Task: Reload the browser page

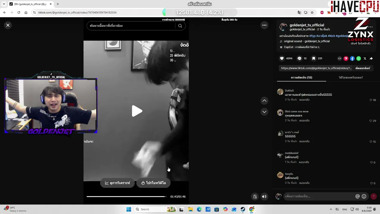Action: tap(19, 12)
